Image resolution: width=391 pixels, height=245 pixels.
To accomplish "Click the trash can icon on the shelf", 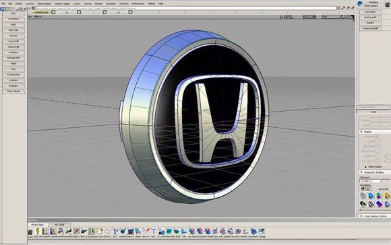I will tap(30, 232).
